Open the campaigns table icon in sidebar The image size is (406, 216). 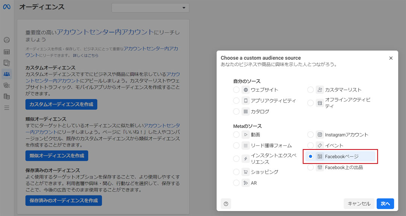coord(7,52)
